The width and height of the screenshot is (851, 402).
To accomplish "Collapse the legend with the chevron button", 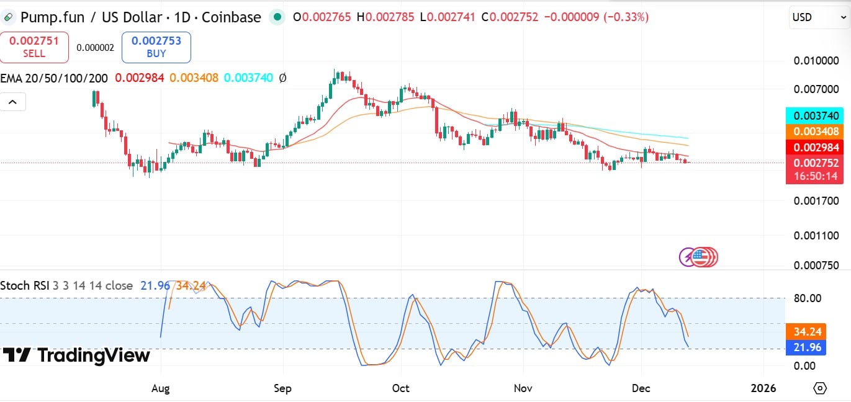I will [x=13, y=101].
